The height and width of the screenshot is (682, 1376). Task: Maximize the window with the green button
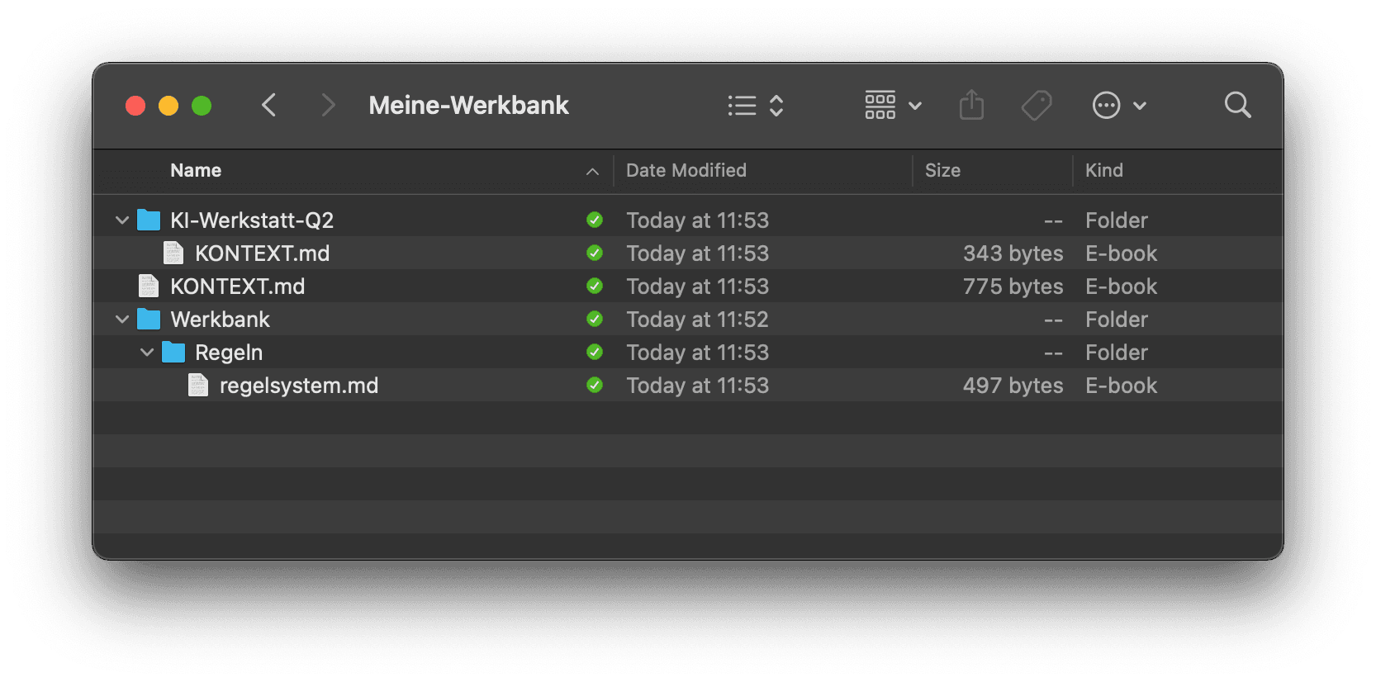pyautogui.click(x=202, y=106)
